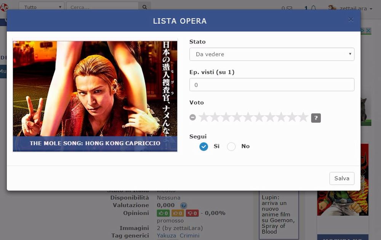The image size is (381, 240).
Task: Set vote to four stars
Action: (237, 117)
